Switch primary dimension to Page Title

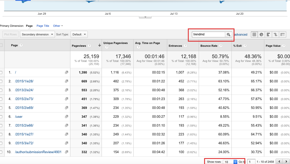(43, 26)
